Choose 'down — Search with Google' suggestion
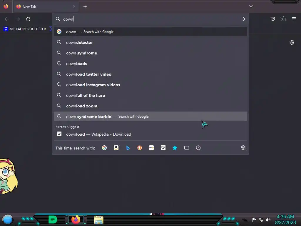Screen dimensions: 301x226 tap(150, 32)
